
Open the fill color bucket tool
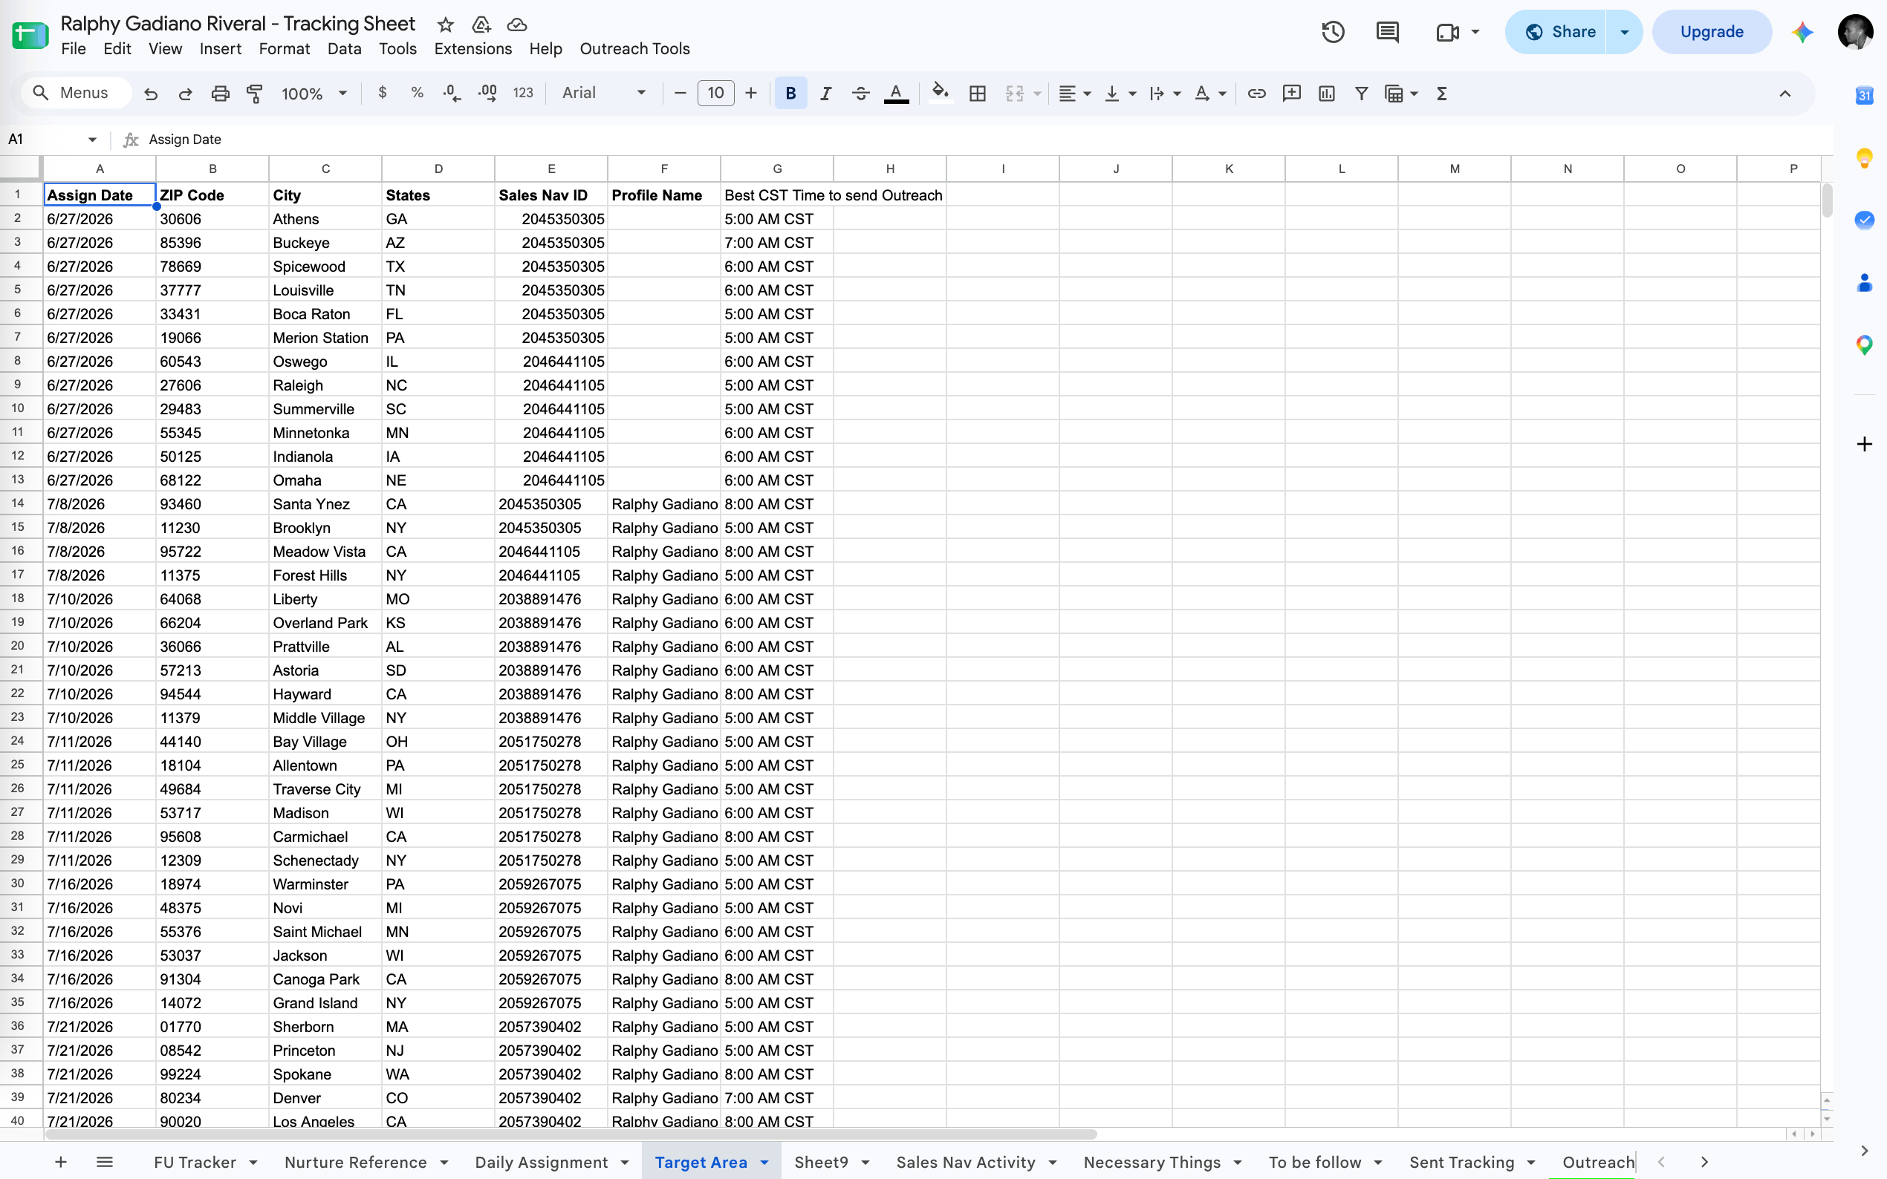coord(940,94)
